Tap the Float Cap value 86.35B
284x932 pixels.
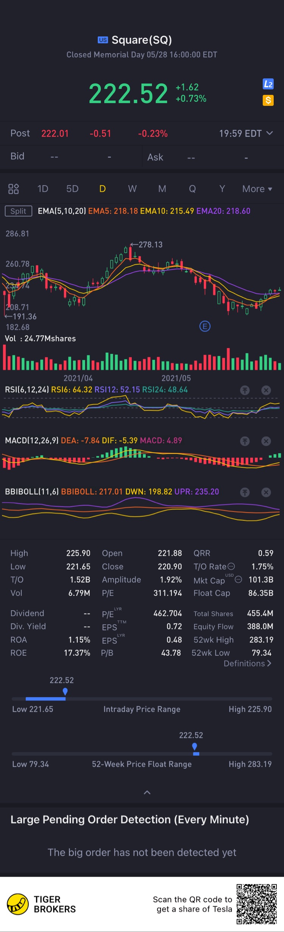261,593
